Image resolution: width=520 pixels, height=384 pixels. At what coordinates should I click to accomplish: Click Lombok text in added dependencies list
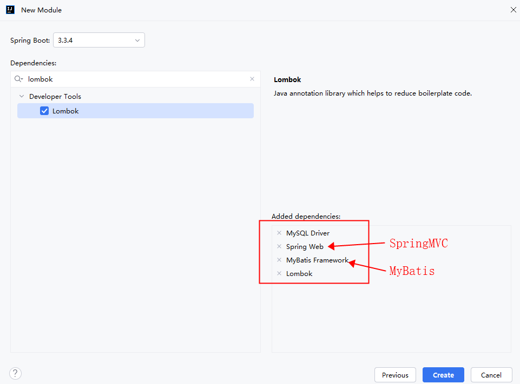click(x=299, y=273)
